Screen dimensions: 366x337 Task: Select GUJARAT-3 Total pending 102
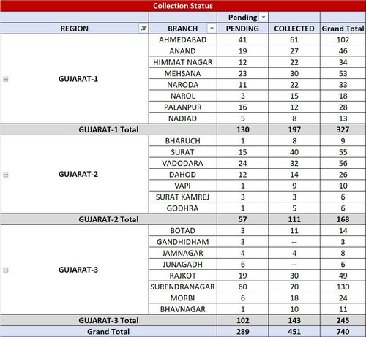pyautogui.click(x=242, y=320)
